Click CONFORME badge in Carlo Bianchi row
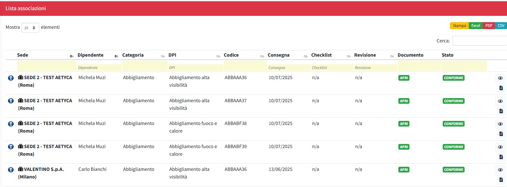This screenshot has width=507, height=187. pos(453,170)
